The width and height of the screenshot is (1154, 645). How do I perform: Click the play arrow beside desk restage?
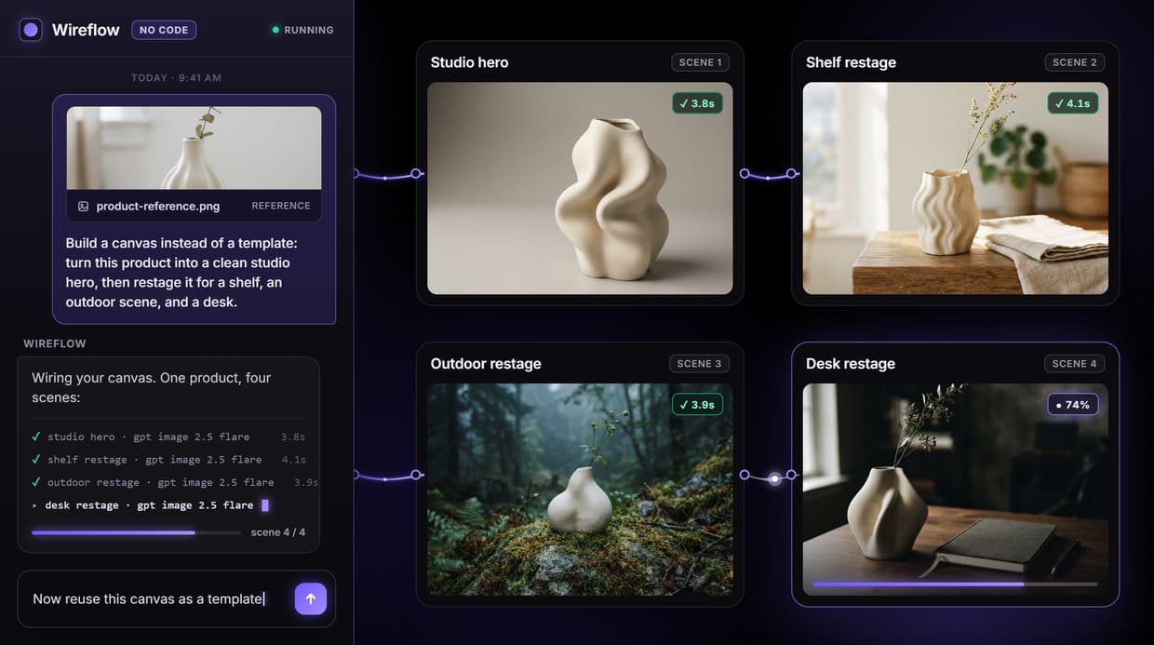(x=35, y=505)
